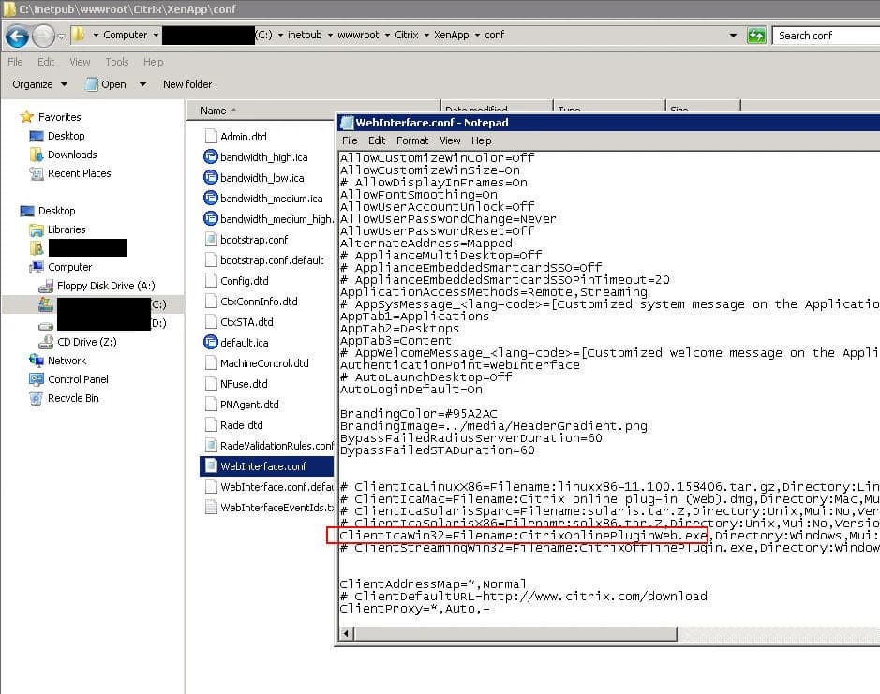Open the Notepad Help menu
Viewport: 880px width, 694px height.
click(481, 140)
